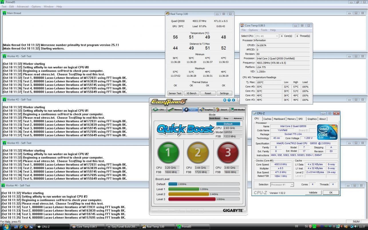Open Worker #3 window icon menu
368x230 pixels.
click(4, 143)
